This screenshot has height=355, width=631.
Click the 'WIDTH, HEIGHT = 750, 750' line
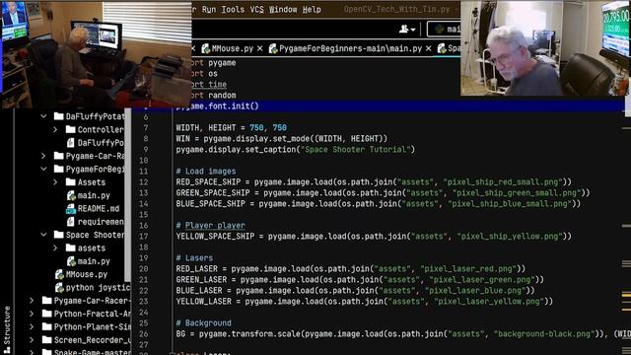[x=232, y=128]
